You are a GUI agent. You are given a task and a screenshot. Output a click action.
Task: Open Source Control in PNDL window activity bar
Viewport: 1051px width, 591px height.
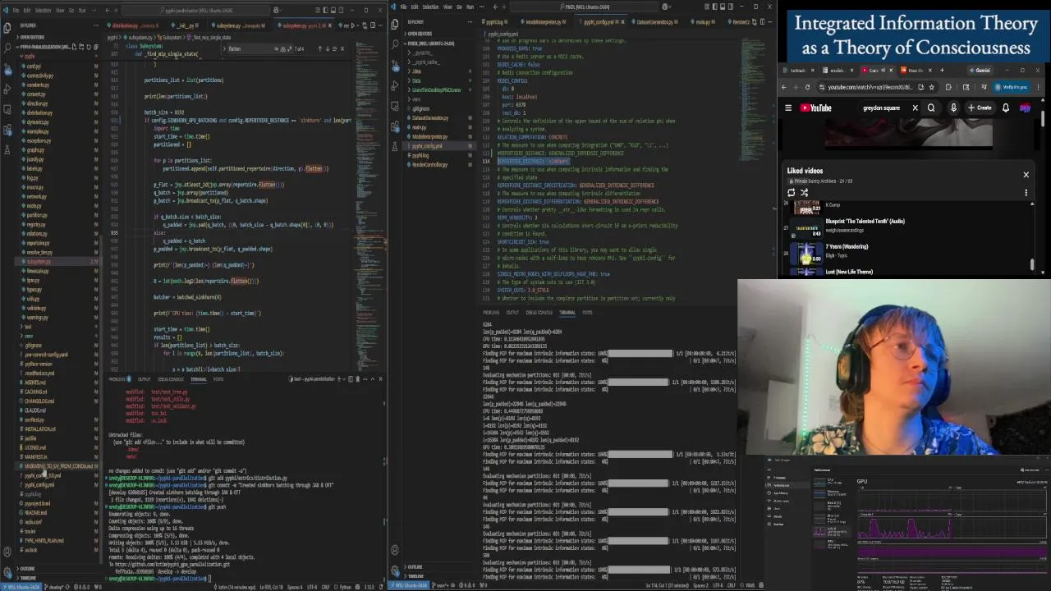[395, 66]
